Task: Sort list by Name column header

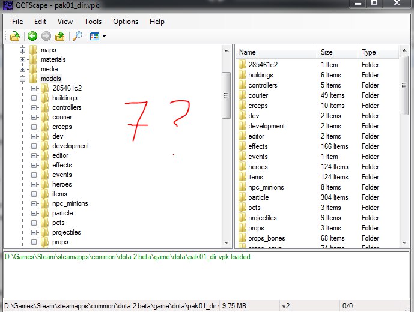Action: click(x=248, y=52)
